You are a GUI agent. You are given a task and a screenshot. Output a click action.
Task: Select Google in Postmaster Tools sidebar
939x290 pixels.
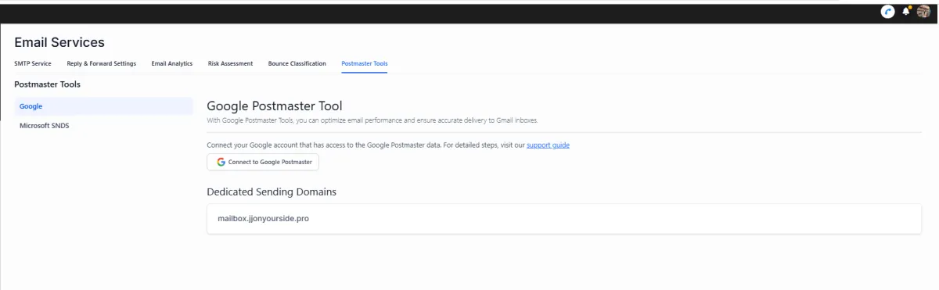(103, 106)
